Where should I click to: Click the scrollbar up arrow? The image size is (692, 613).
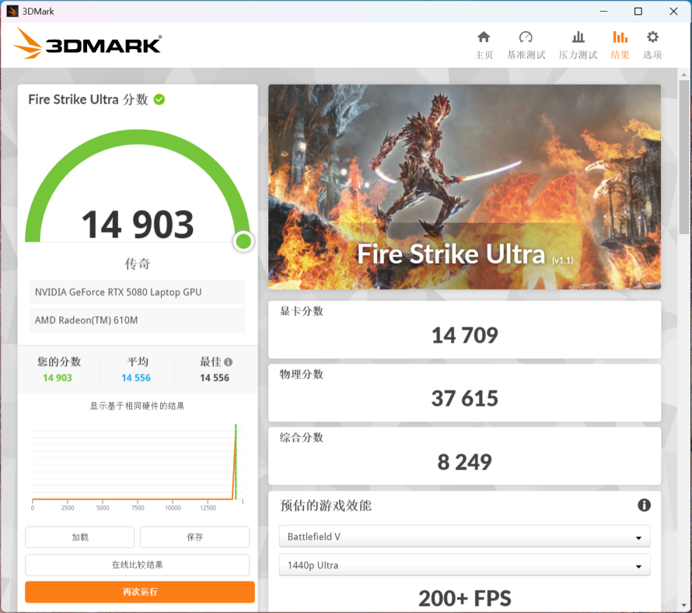point(683,75)
